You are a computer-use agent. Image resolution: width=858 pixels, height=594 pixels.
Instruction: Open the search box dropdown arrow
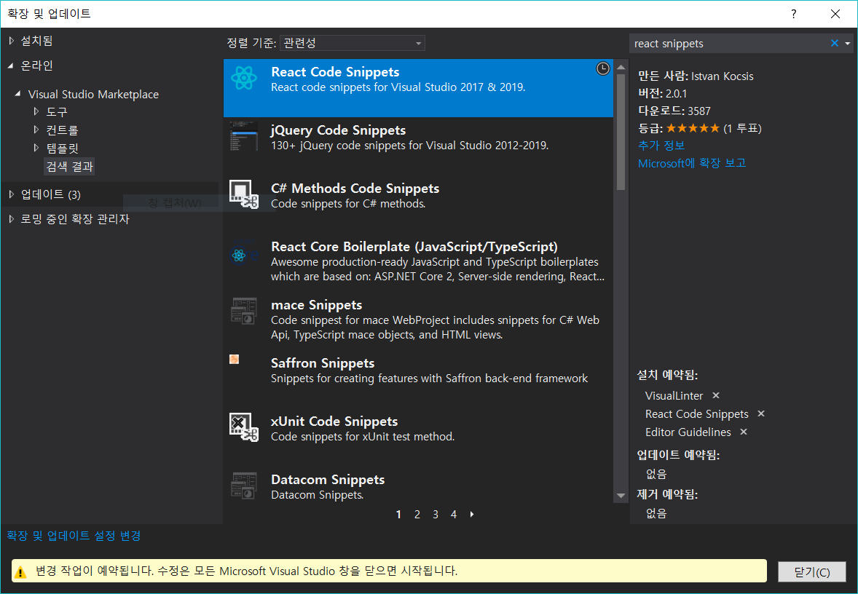tap(848, 43)
